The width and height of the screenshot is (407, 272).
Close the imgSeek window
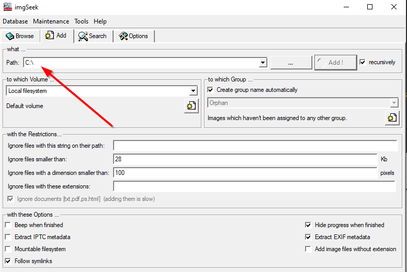click(x=394, y=7)
